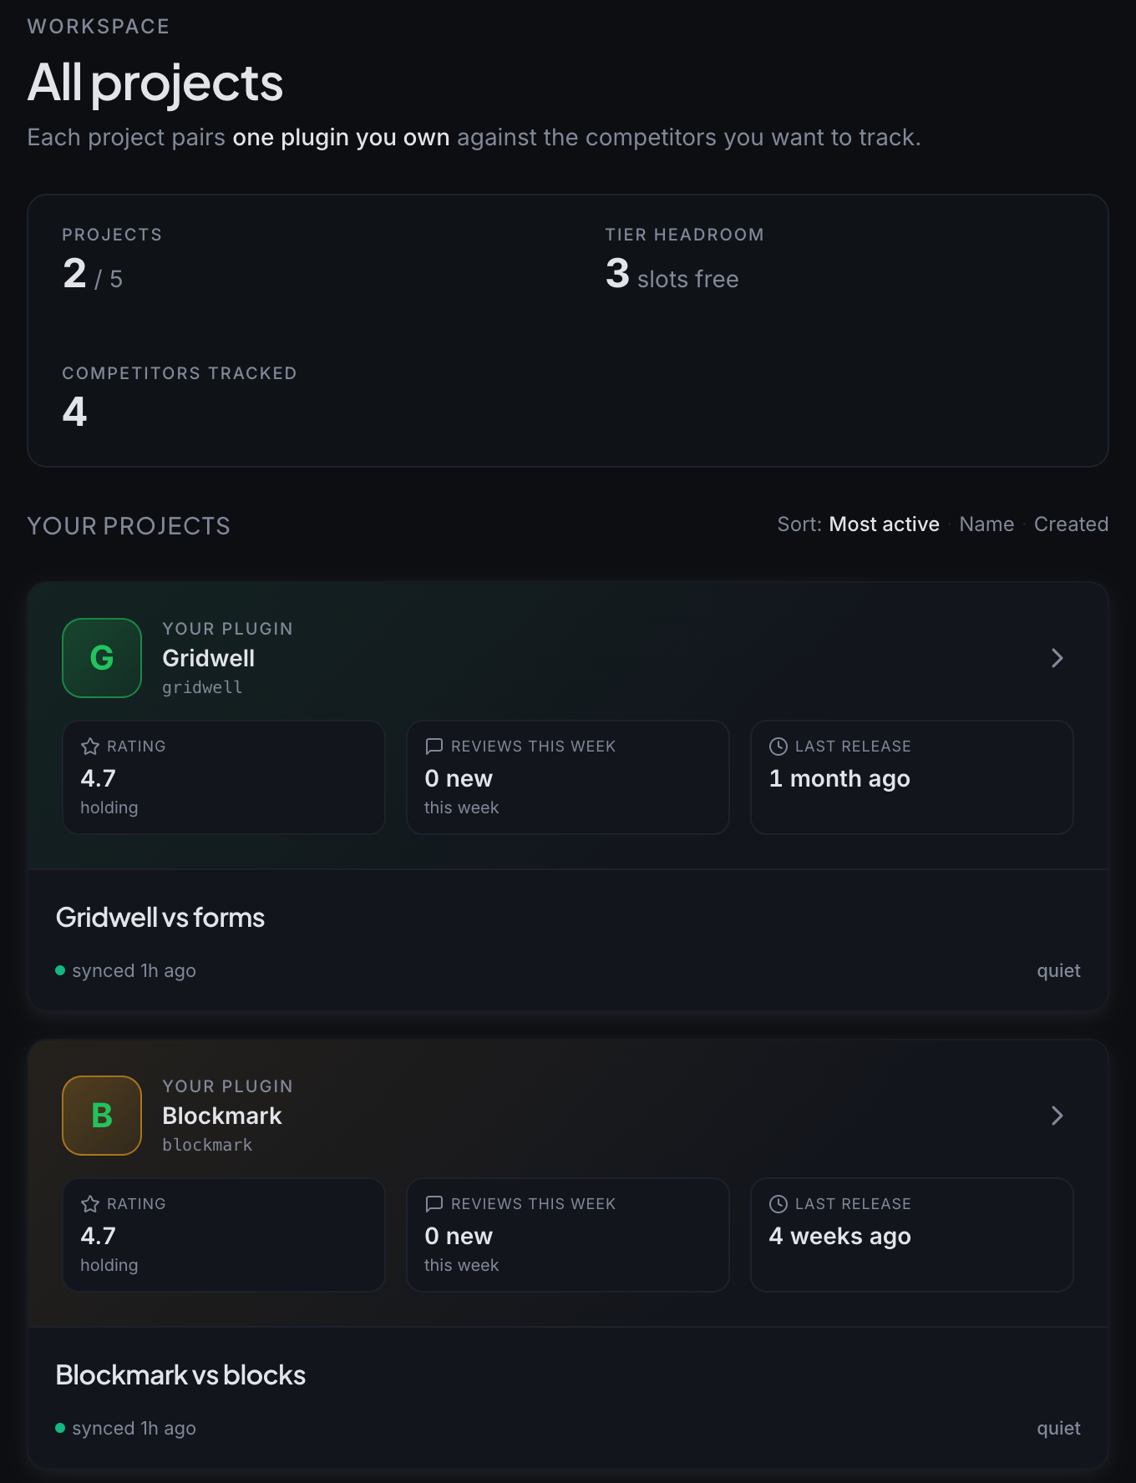Click the clock icon in Blockmark's Last Release card
The height and width of the screenshot is (1483, 1136).
coord(778,1204)
